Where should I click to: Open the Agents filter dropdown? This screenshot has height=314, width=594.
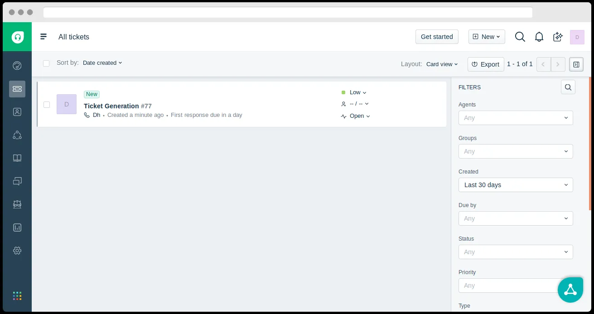[516, 118]
